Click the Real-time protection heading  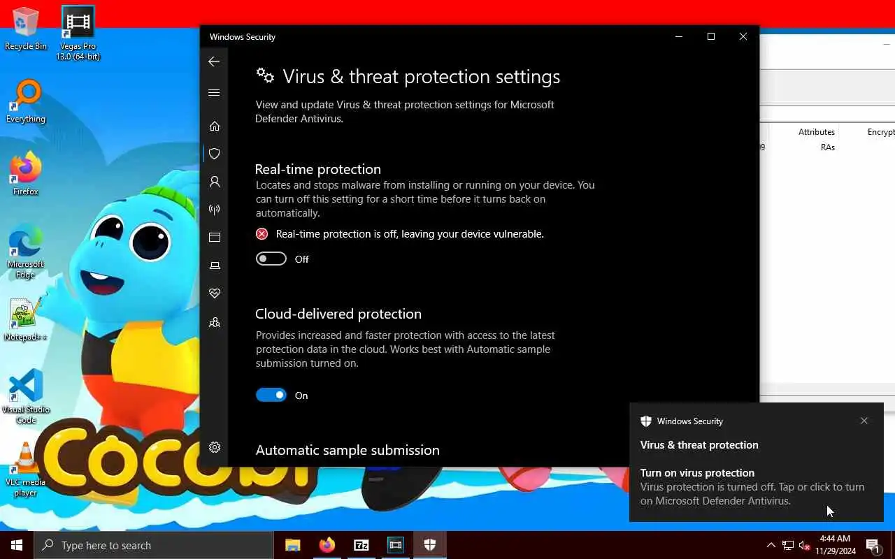click(x=318, y=169)
